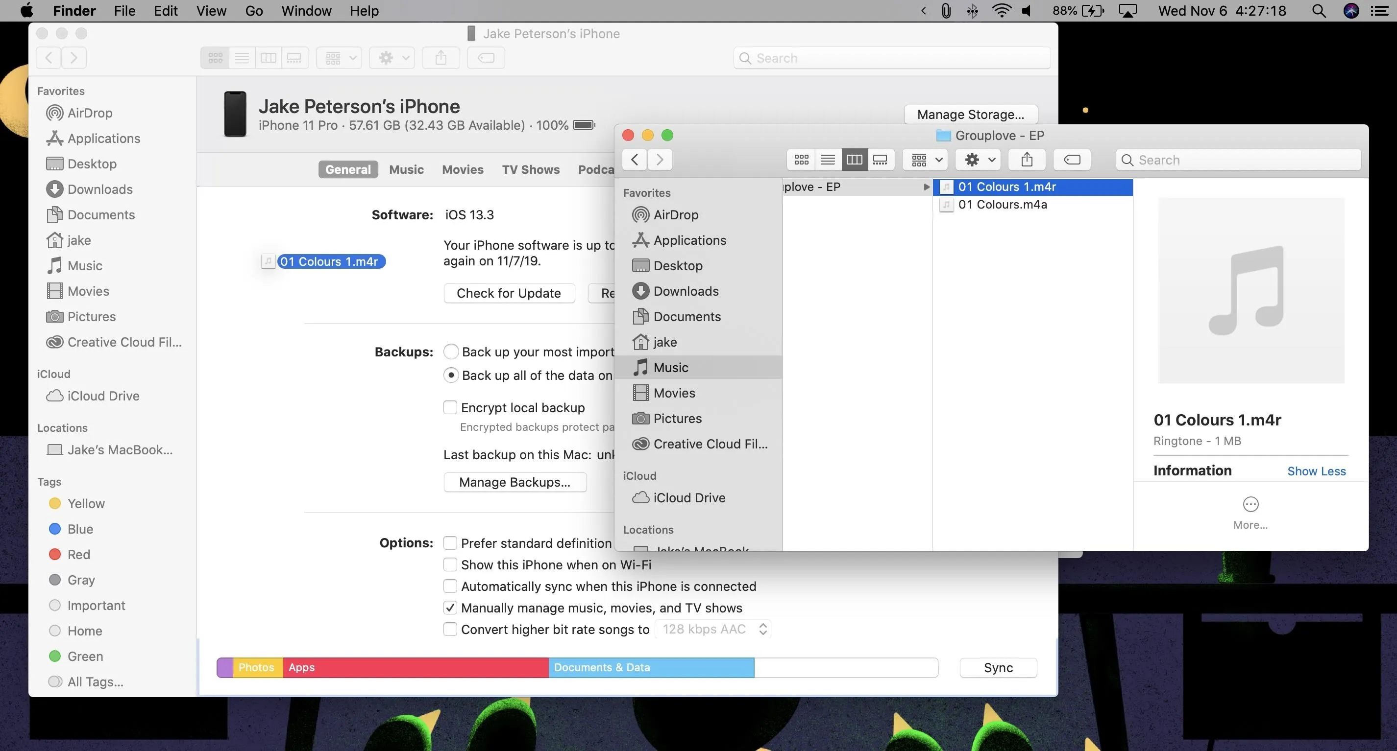The width and height of the screenshot is (1397, 751).
Task: Enable Prefer standard definition checkbox
Action: (x=450, y=543)
